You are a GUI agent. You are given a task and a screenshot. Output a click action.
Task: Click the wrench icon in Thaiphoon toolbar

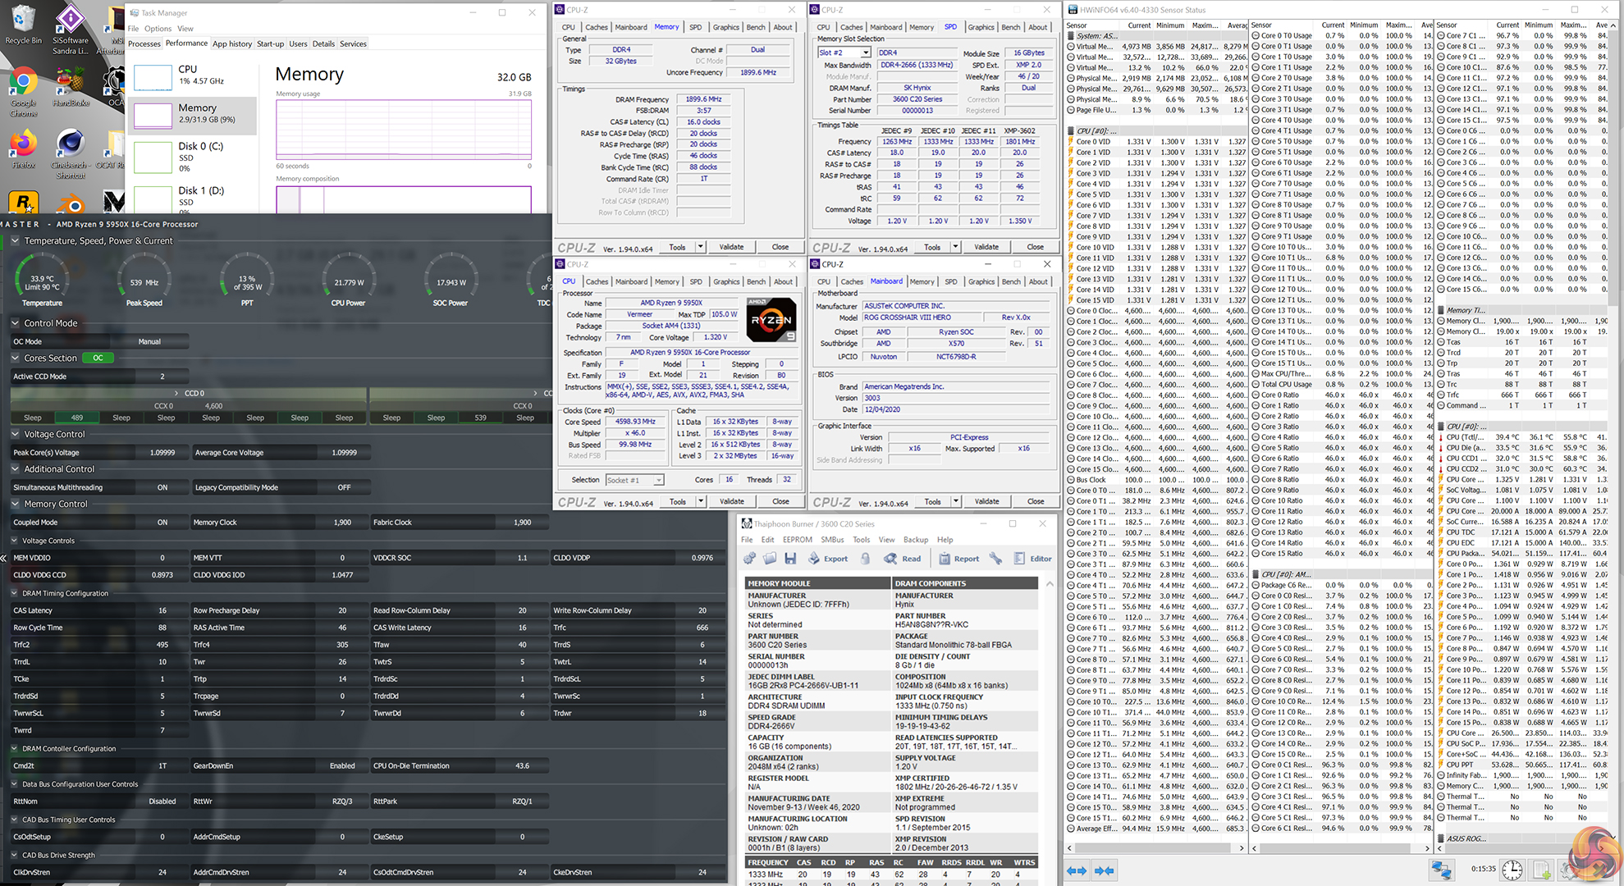995,559
